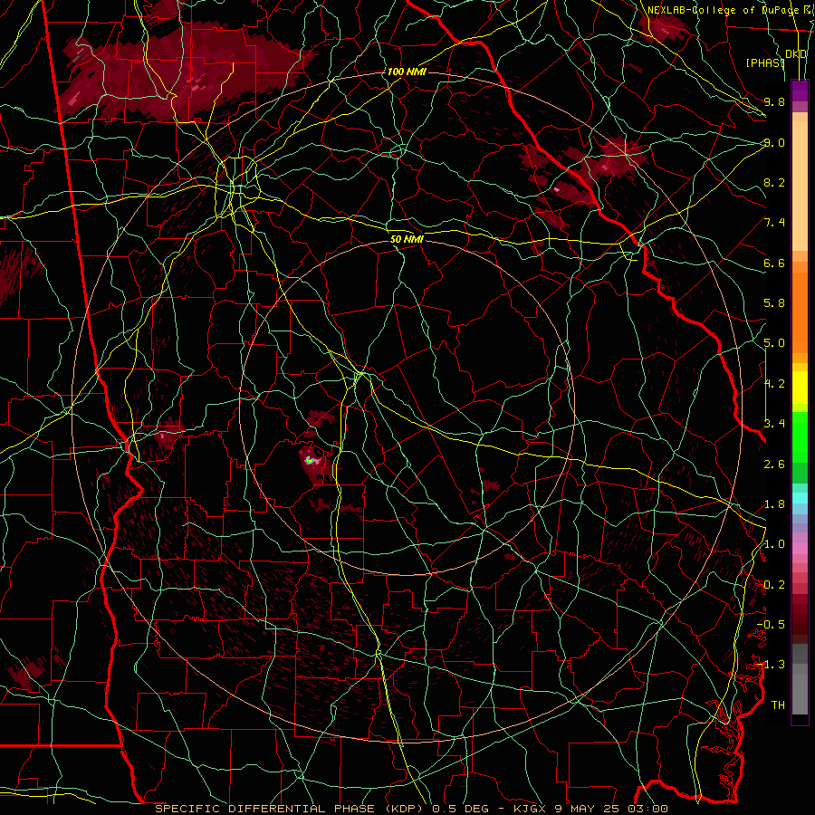Click the 1.0 scale value
This screenshot has height=815, width=815.
774,544
